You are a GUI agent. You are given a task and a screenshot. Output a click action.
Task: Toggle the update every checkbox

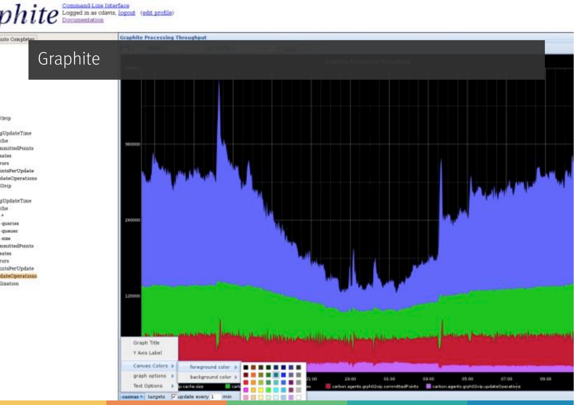[x=174, y=397]
